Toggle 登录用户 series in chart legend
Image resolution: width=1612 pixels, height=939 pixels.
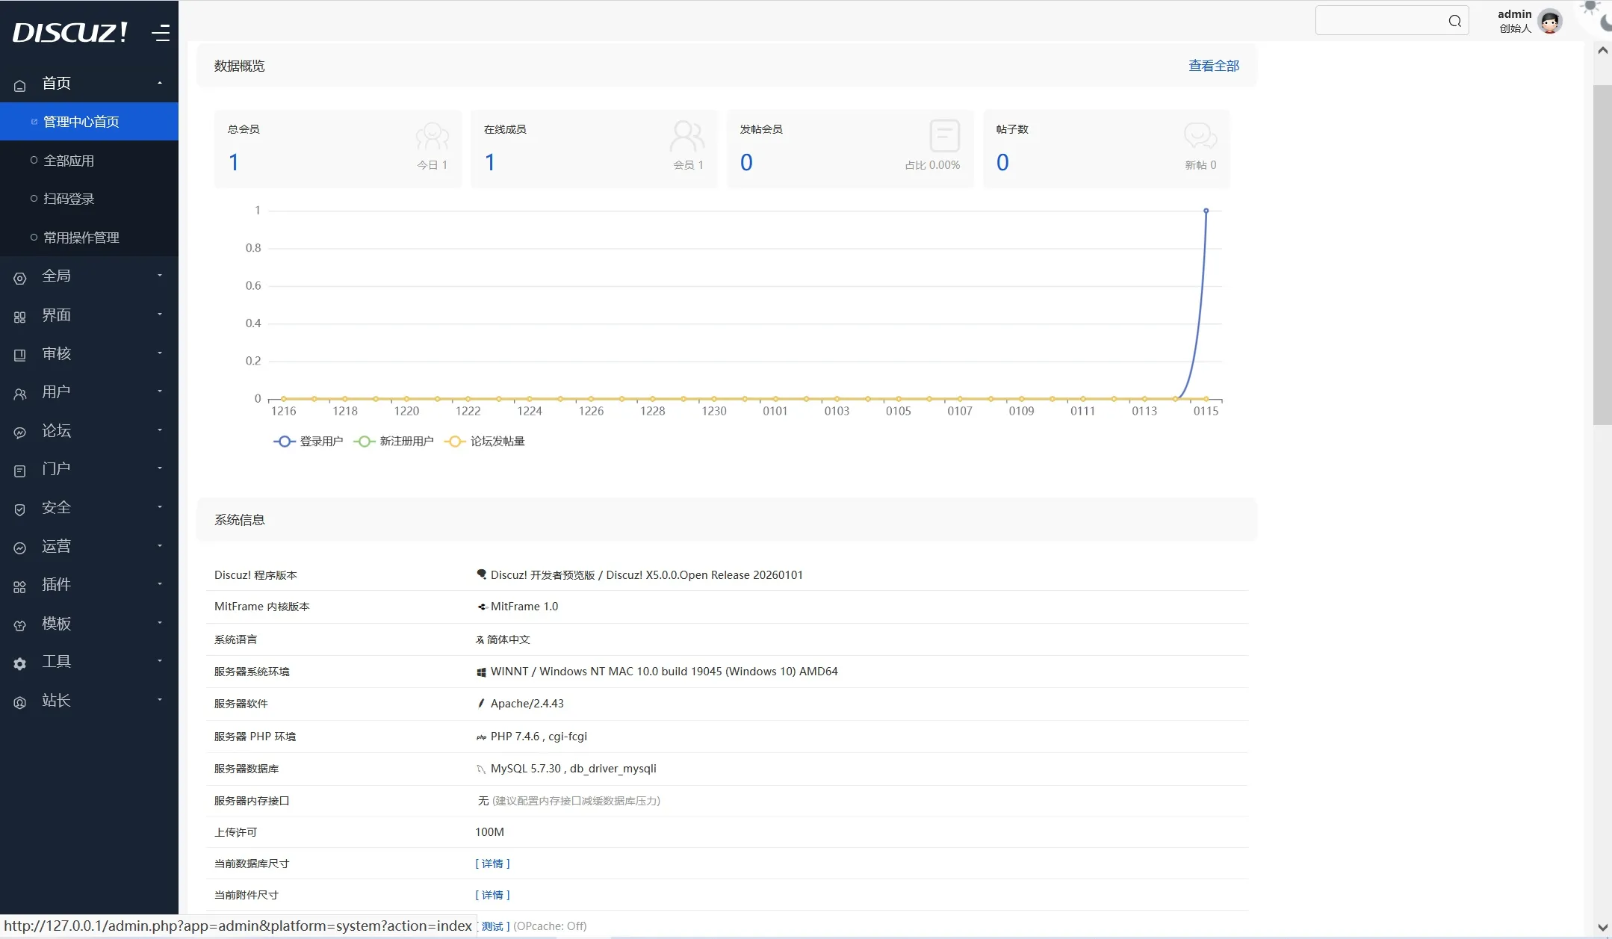click(x=308, y=441)
